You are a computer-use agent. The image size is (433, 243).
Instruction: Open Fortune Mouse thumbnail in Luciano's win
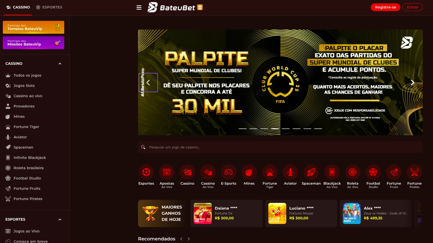coord(277,213)
